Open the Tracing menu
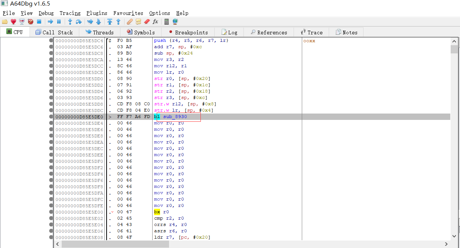 (x=70, y=13)
